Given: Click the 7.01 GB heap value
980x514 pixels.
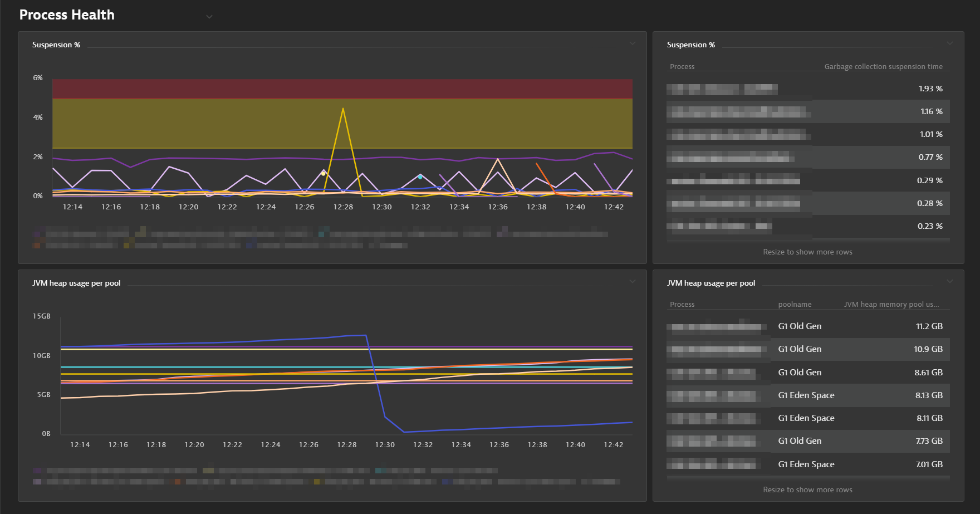Looking at the screenshot, I should point(929,464).
